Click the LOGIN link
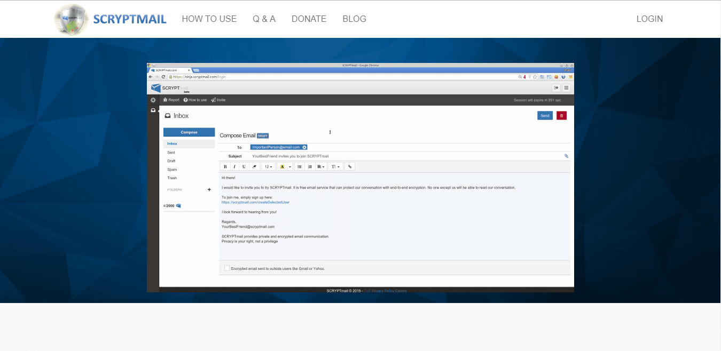 [649, 19]
